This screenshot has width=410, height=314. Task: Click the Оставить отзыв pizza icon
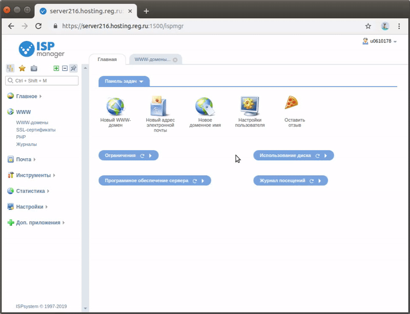click(x=292, y=103)
